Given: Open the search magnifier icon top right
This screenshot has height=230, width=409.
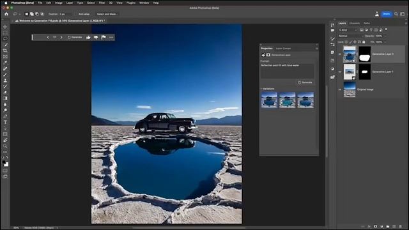Looking at the screenshot, I should click(x=396, y=14).
